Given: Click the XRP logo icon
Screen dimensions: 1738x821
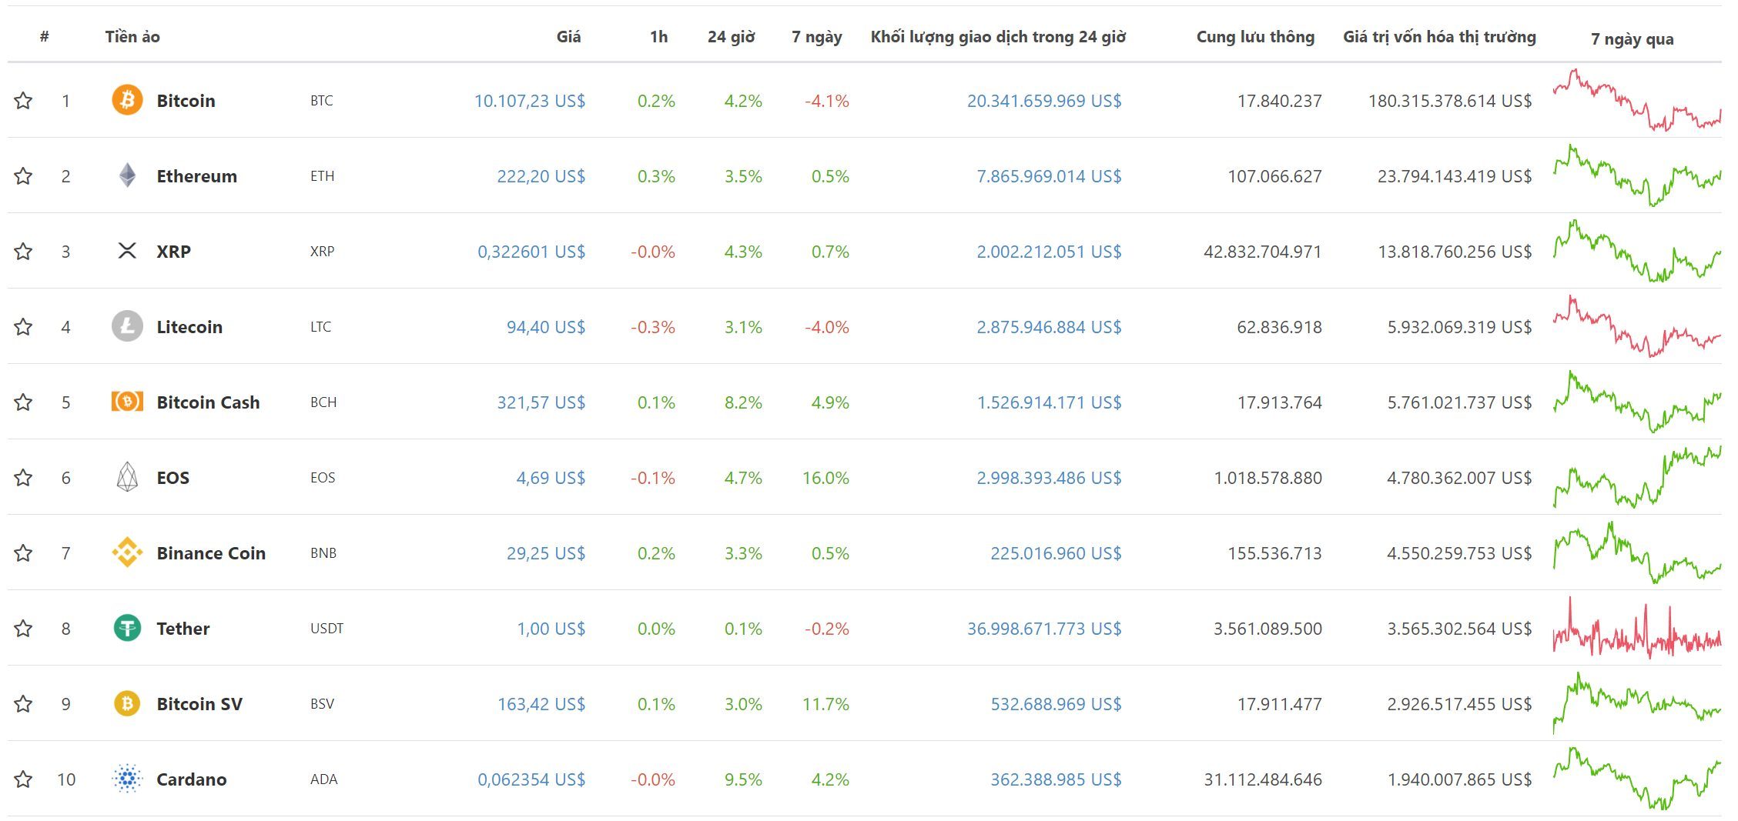Looking at the screenshot, I should click(x=127, y=251).
